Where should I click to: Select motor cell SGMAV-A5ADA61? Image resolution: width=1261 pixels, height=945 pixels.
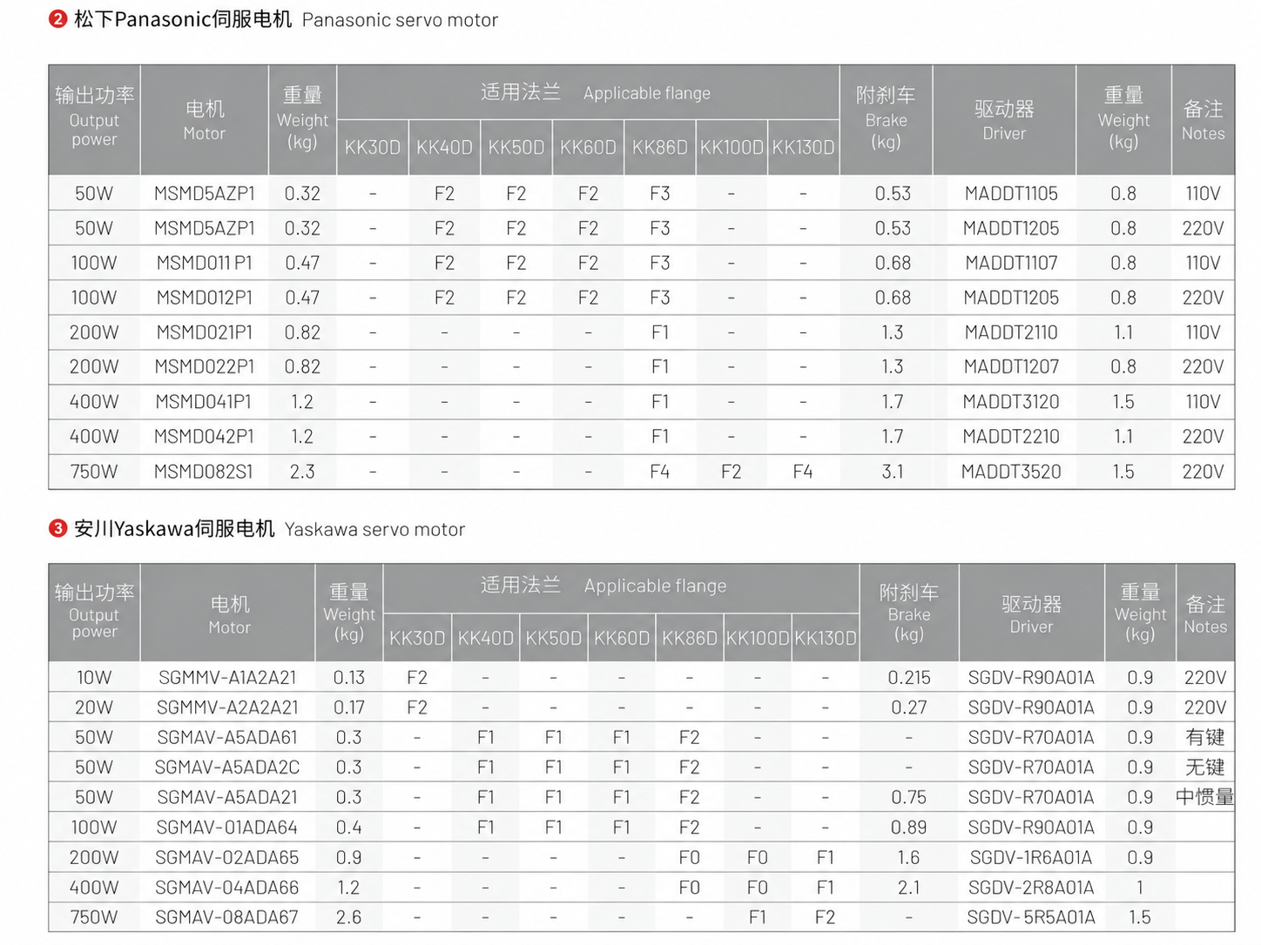point(227,737)
